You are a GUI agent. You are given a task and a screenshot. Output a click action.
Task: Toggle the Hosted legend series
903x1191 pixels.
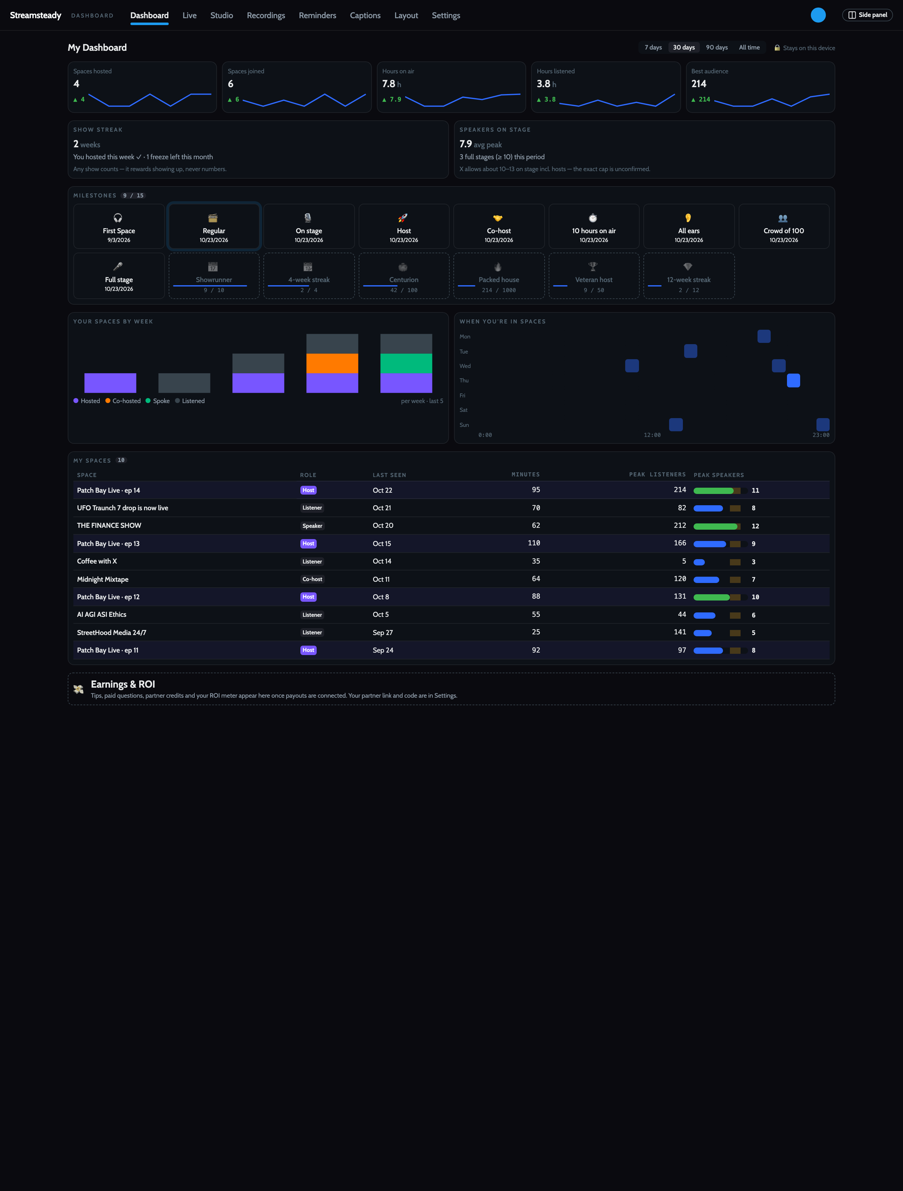point(87,401)
